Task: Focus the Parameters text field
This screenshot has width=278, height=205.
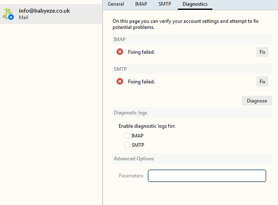Action: [x=207, y=176]
